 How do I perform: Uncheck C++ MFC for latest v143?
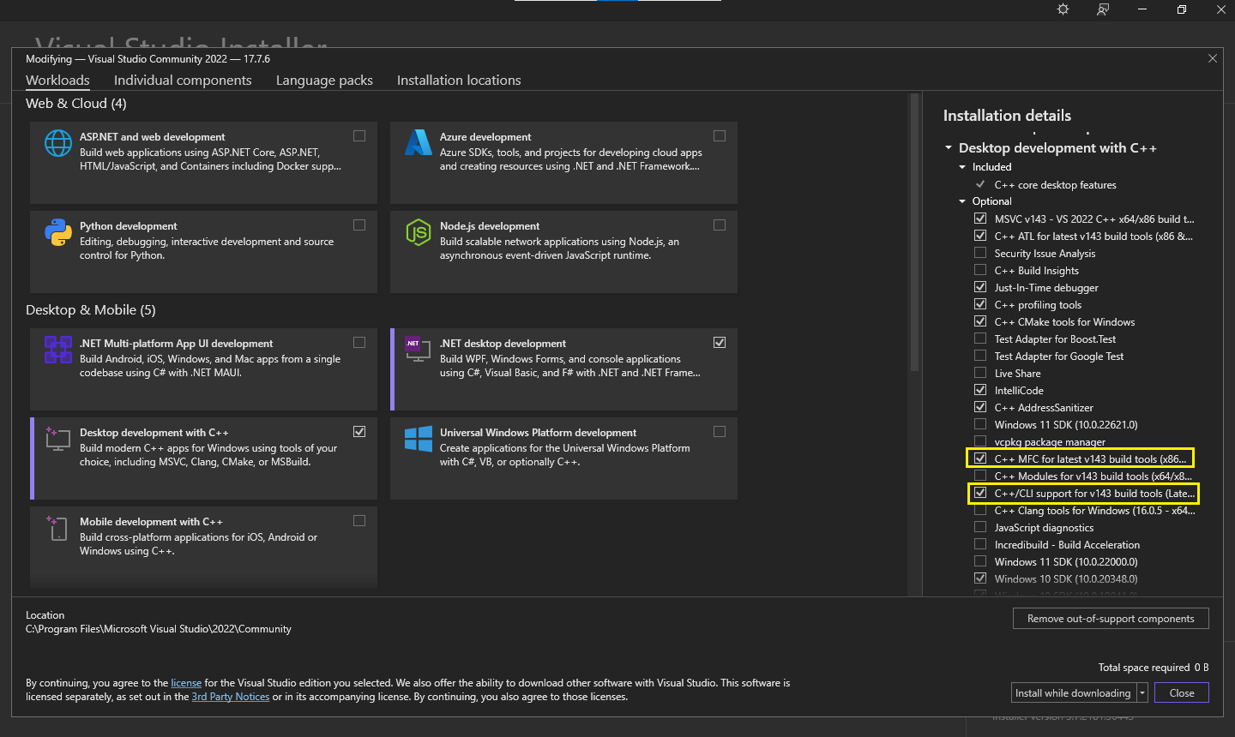980,458
